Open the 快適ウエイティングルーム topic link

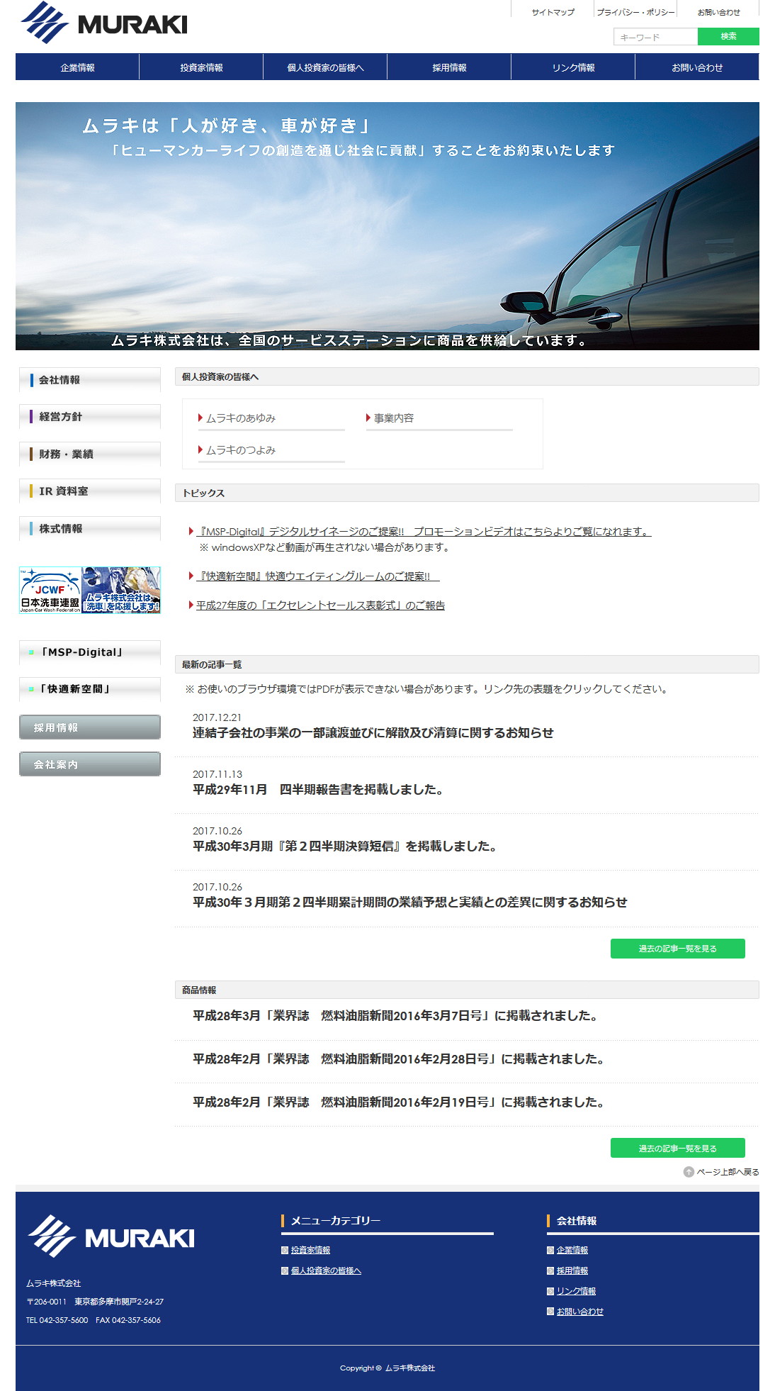(318, 576)
